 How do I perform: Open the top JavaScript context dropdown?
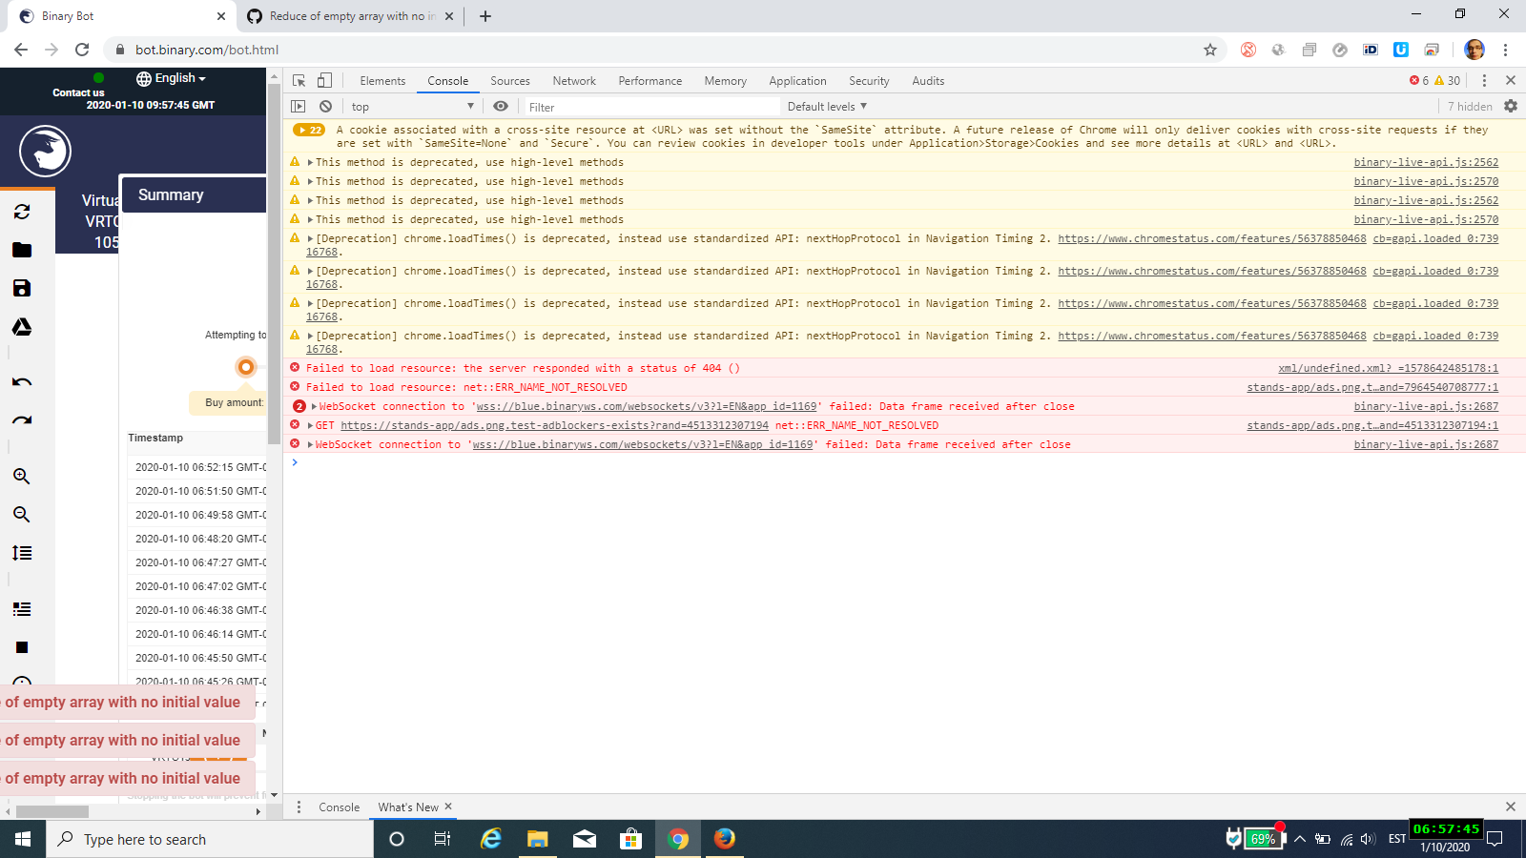pos(412,107)
